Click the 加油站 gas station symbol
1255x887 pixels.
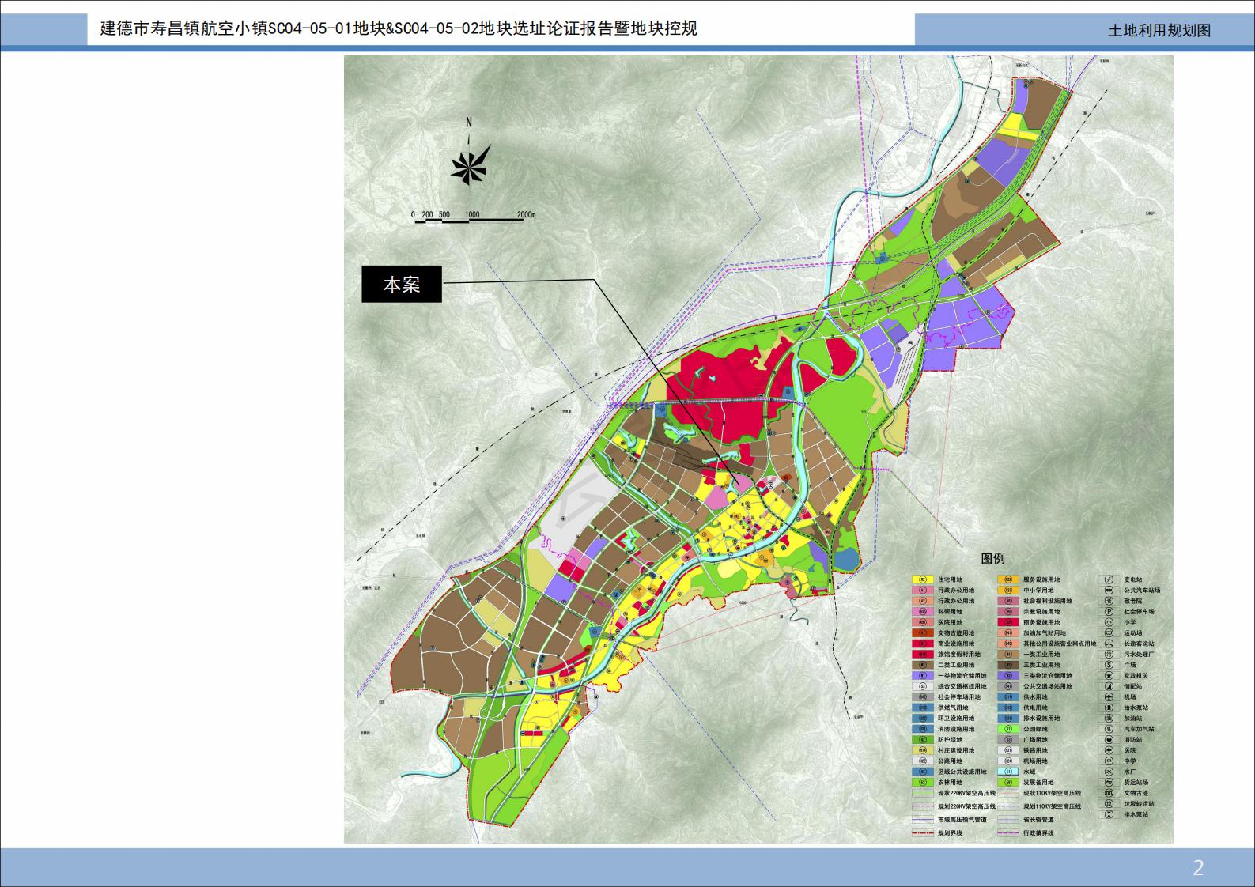click(x=1109, y=719)
